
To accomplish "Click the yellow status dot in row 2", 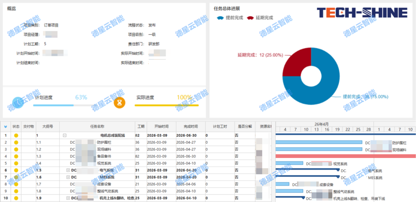I will (16, 143).
